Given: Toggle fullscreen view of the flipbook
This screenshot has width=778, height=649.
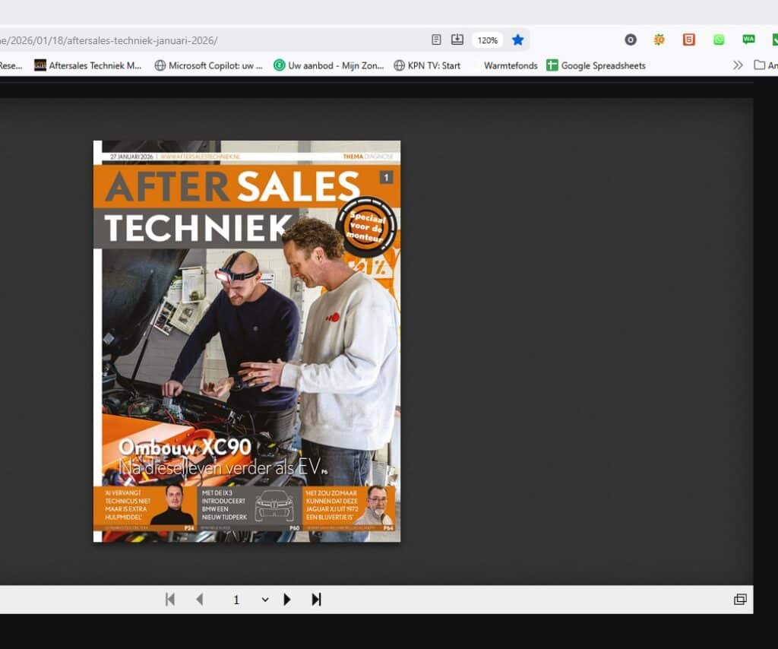Looking at the screenshot, I should tap(739, 600).
